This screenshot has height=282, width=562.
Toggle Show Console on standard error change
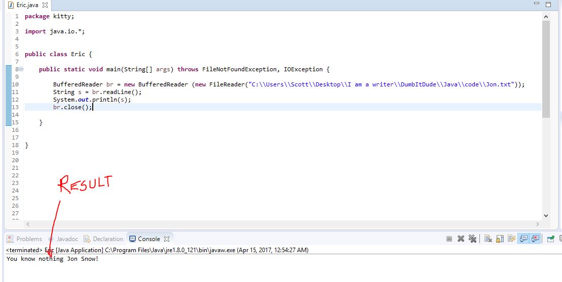point(535,239)
